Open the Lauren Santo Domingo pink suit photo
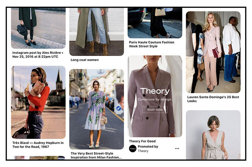 coord(213,52)
